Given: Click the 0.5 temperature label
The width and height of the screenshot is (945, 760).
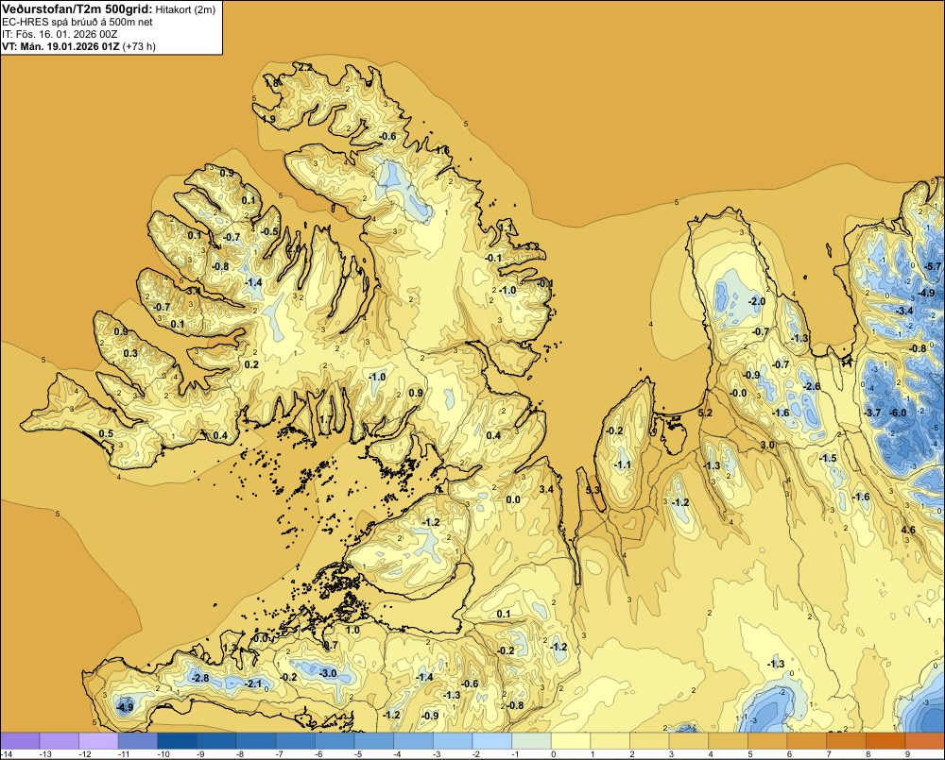Looking at the screenshot, I should [106, 433].
